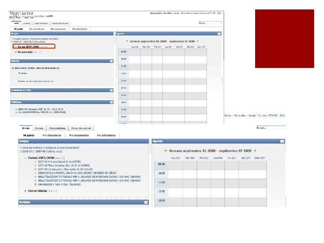Select Jue 9/4 day header in enlarged Agenda
The width and height of the screenshot is (324, 243).
click(218, 158)
